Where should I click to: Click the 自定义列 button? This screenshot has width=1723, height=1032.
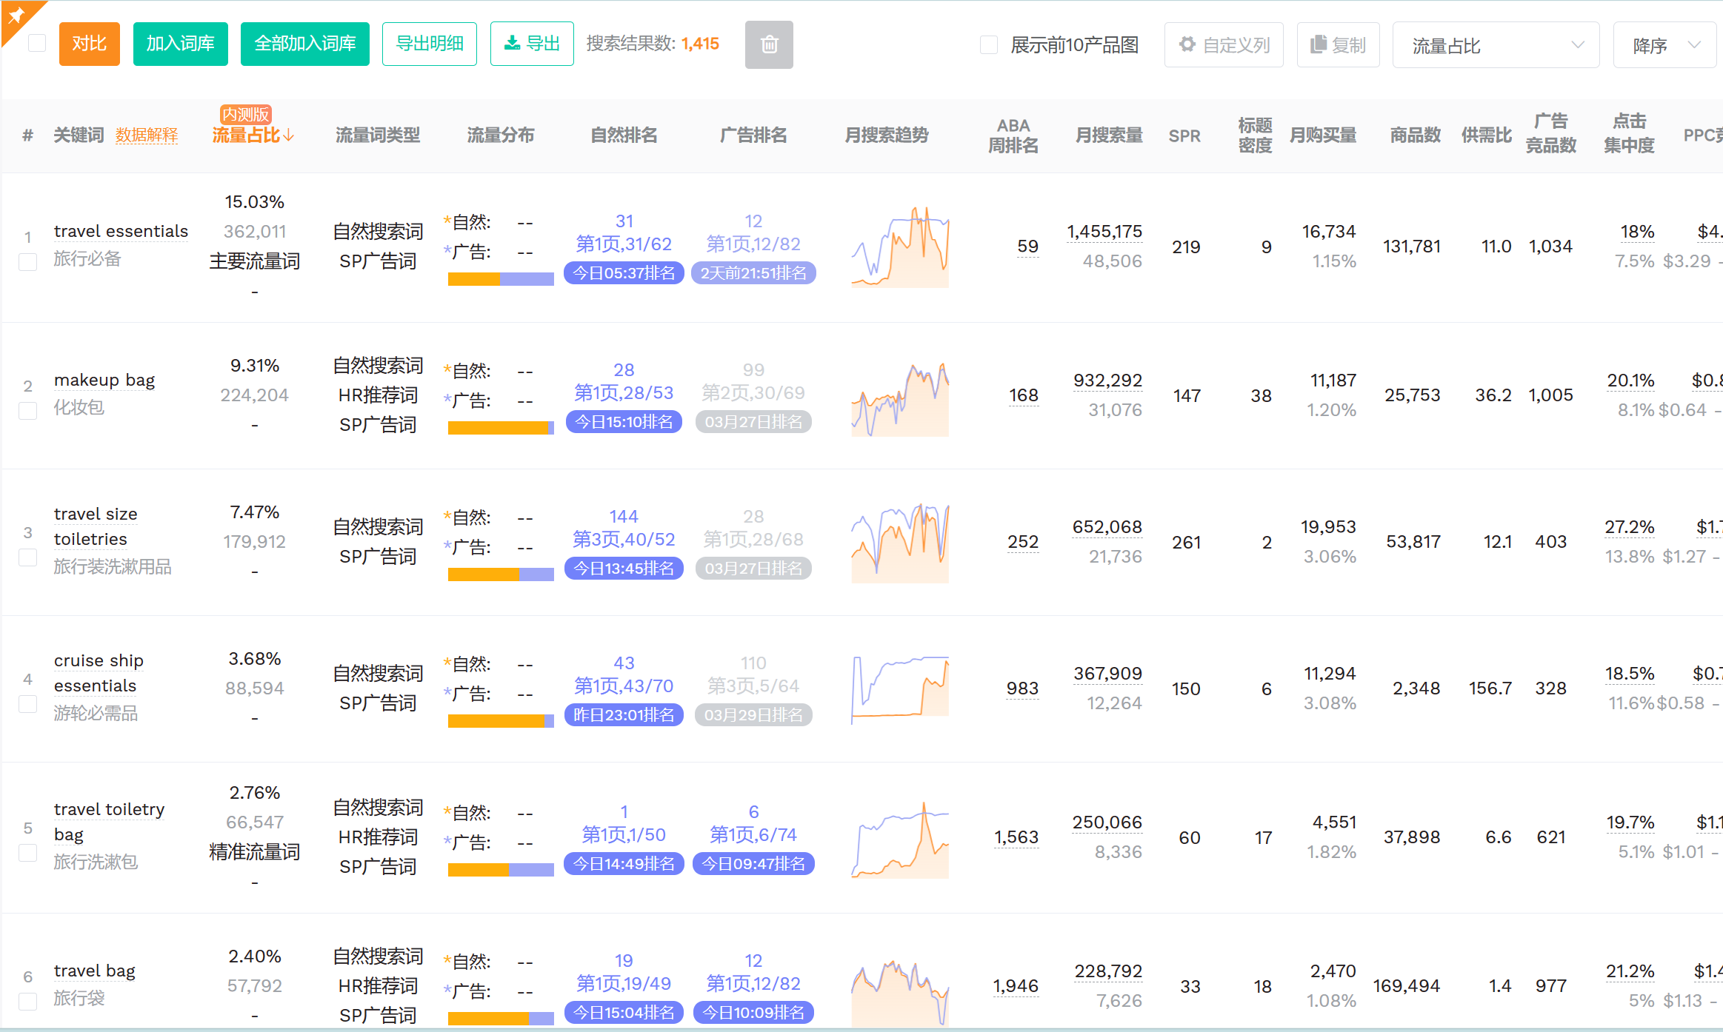[x=1224, y=45]
